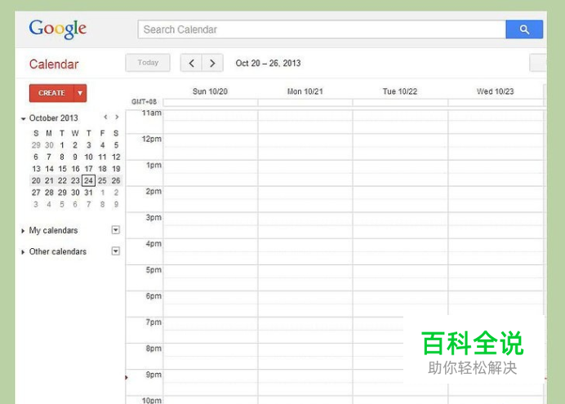Select October 28 in mini calendar
This screenshot has width=565, height=404.
pyautogui.click(x=49, y=193)
